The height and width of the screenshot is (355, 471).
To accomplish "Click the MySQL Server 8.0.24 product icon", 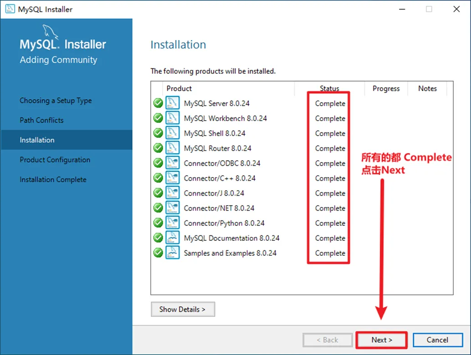I will (173, 103).
